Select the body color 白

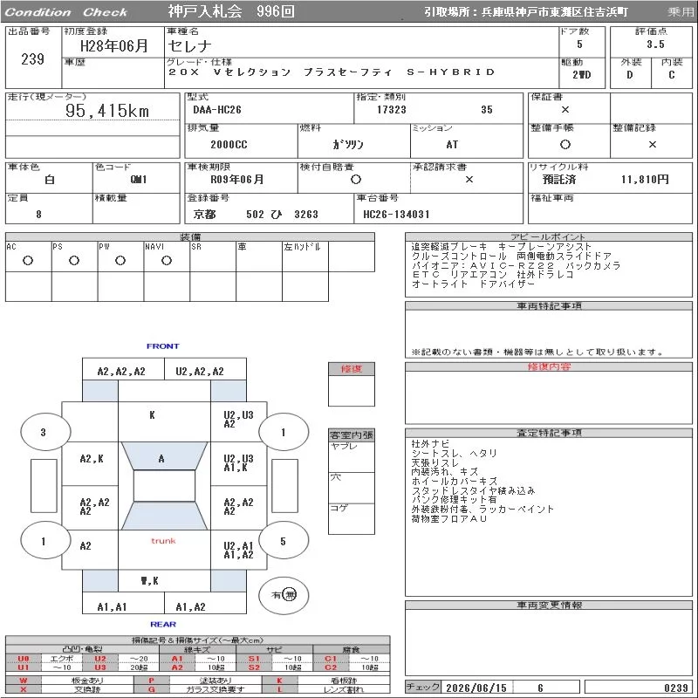(50, 180)
